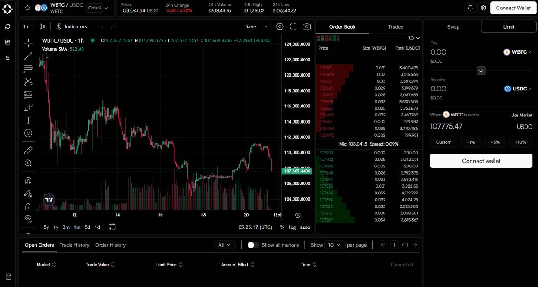Select the Text annotation tool
This screenshot has width=538, height=287.
[28, 120]
